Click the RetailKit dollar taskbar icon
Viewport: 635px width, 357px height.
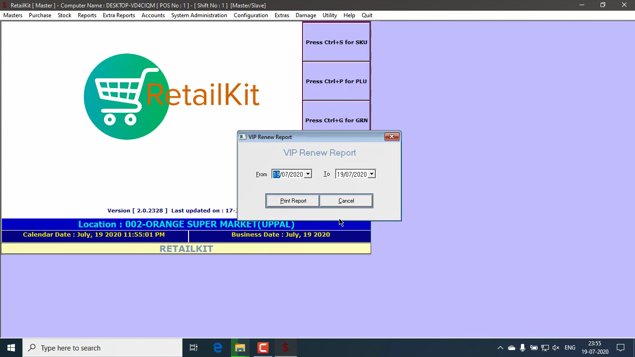tap(286, 348)
